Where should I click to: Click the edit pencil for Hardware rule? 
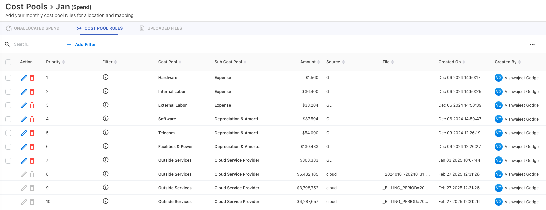point(24,78)
